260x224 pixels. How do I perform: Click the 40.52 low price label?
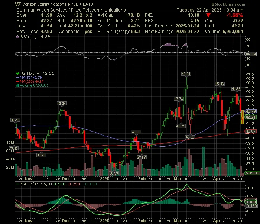point(190,137)
